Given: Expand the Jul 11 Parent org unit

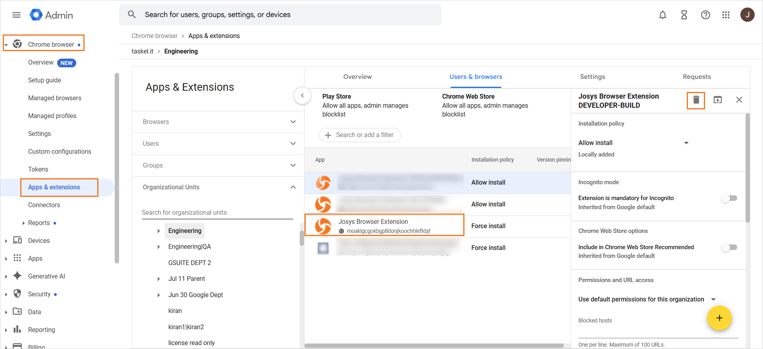Looking at the screenshot, I should click(x=158, y=279).
